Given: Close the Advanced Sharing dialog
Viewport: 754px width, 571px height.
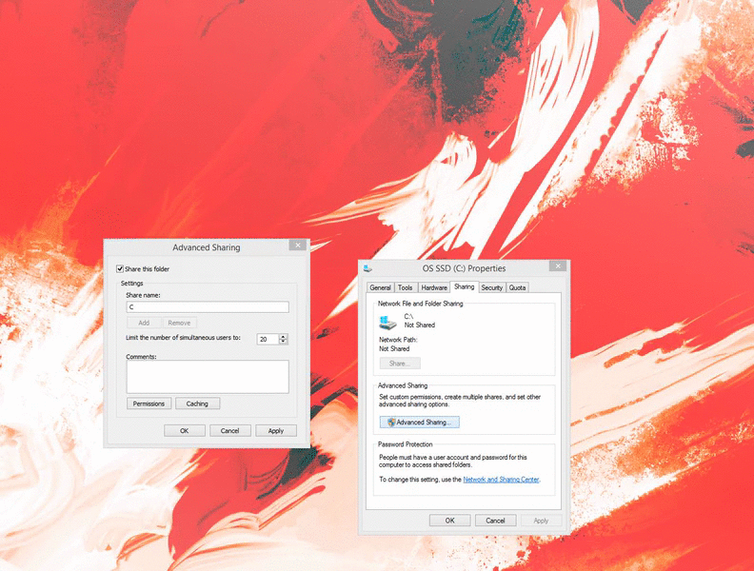Looking at the screenshot, I should (298, 246).
